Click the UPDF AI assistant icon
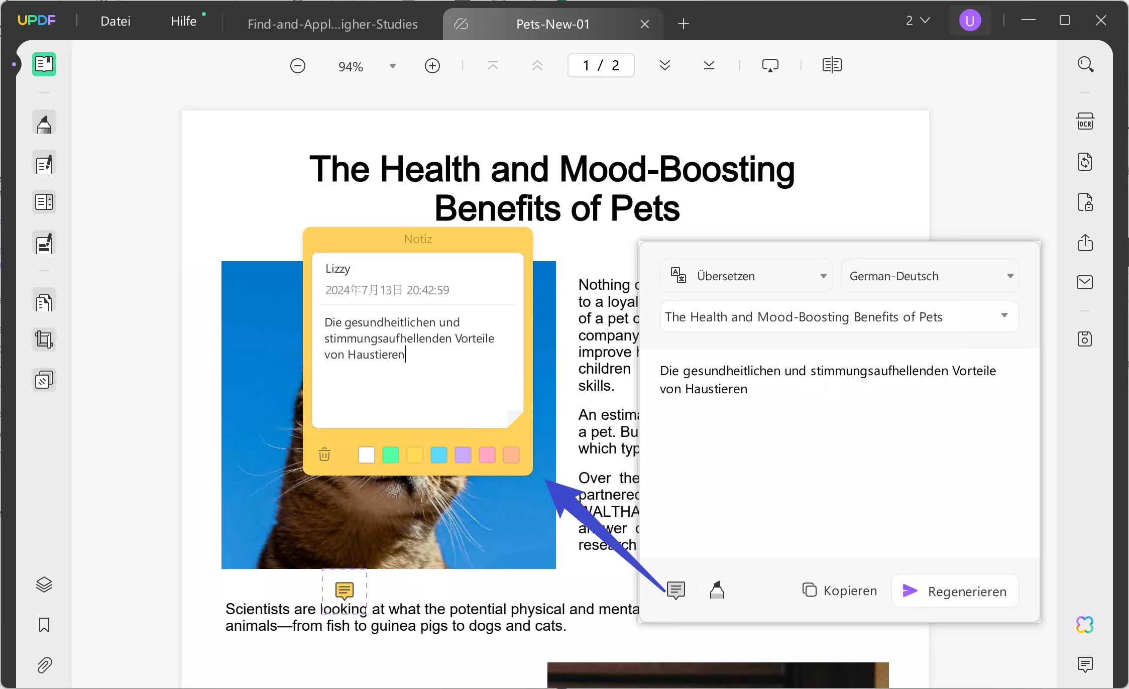The image size is (1129, 689). (1085, 625)
